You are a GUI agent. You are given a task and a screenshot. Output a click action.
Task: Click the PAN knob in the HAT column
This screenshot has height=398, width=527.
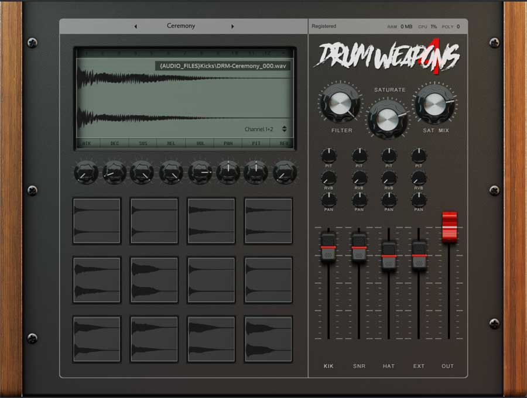[x=389, y=200]
